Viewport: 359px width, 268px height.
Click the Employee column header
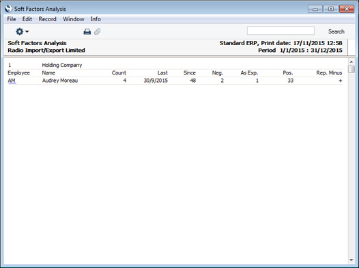19,72
